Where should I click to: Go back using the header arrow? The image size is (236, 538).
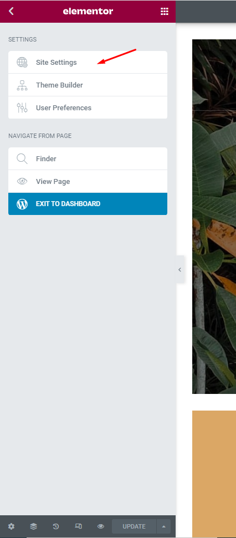[x=11, y=11]
